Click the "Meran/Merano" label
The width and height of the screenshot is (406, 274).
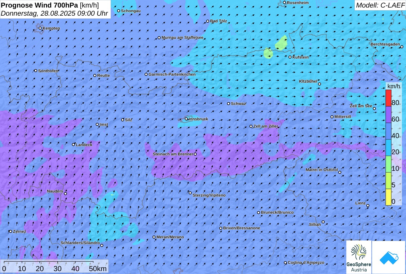pos(170,237)
